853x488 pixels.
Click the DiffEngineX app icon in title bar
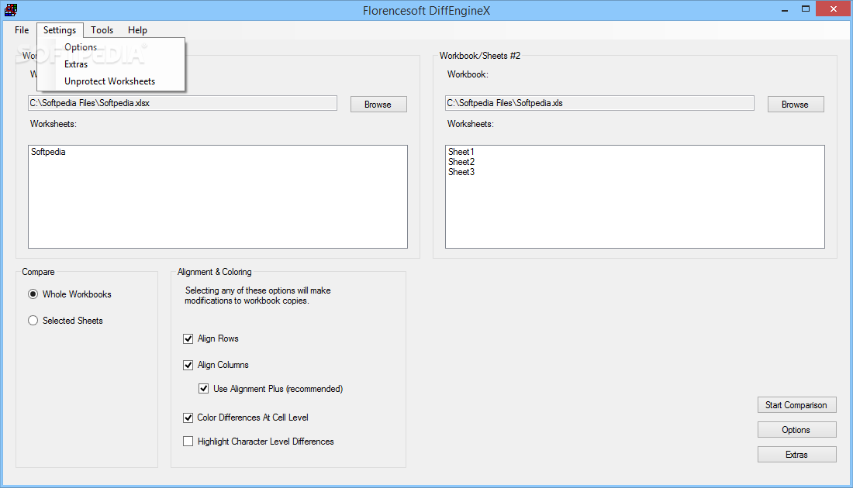click(11, 10)
